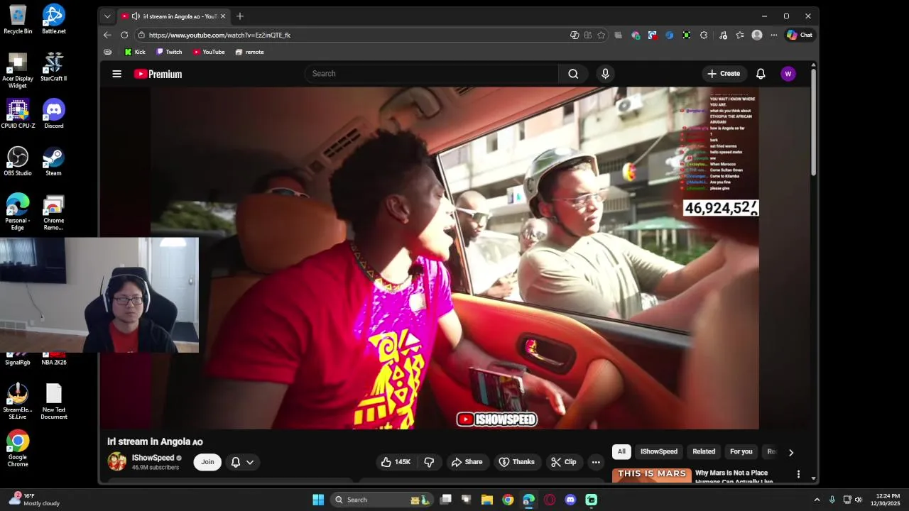Dislike the video
Viewport: 909px width, 511px height.
[429, 462]
